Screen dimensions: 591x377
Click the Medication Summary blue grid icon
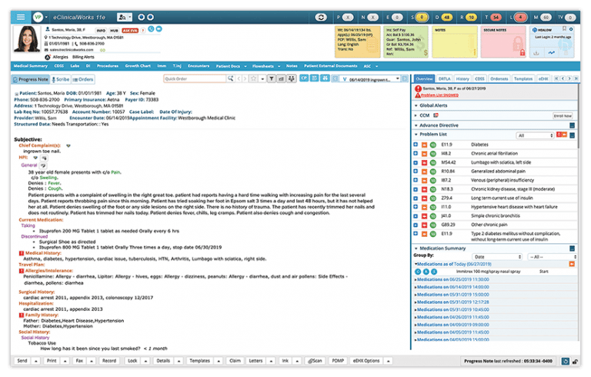click(573, 249)
